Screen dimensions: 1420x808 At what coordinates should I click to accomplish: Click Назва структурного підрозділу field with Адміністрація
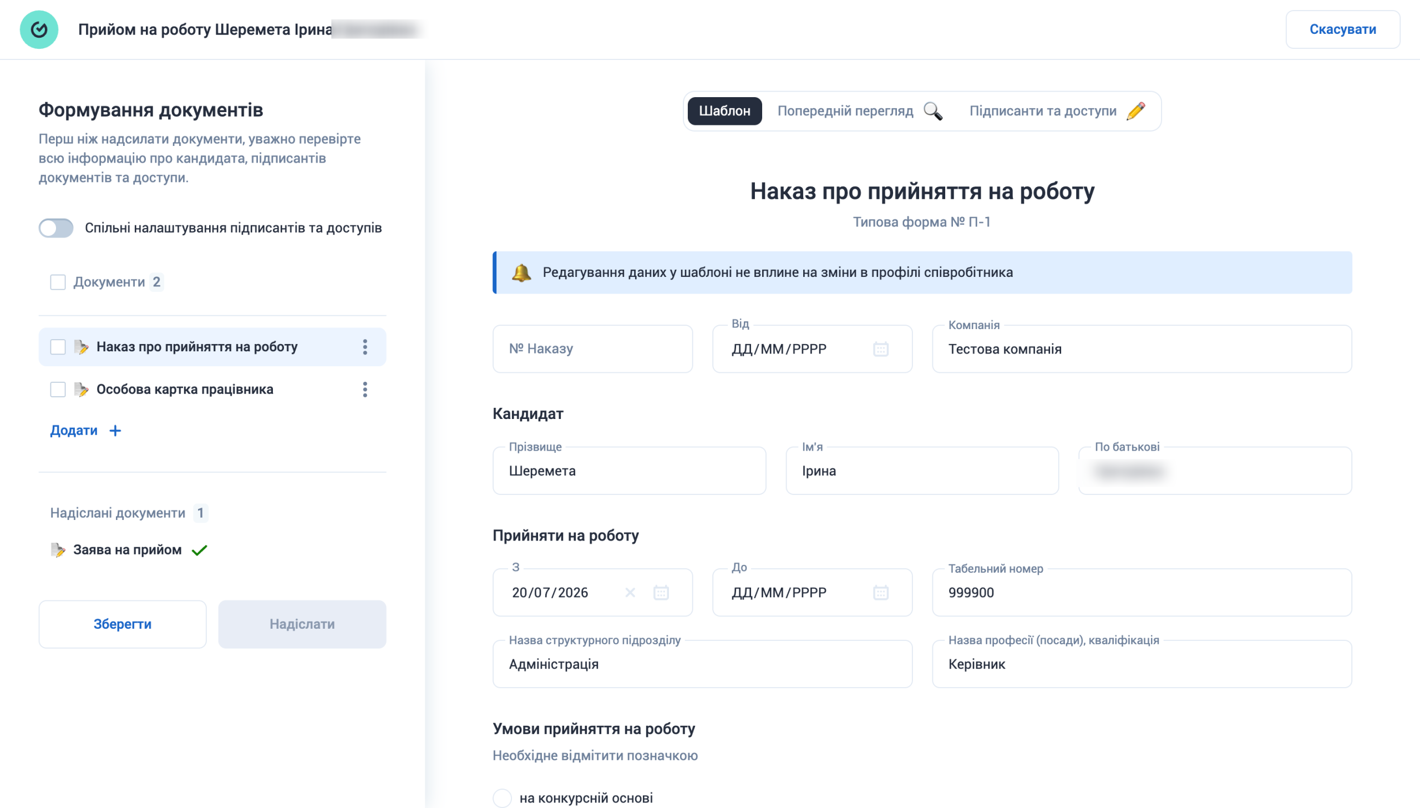702,664
